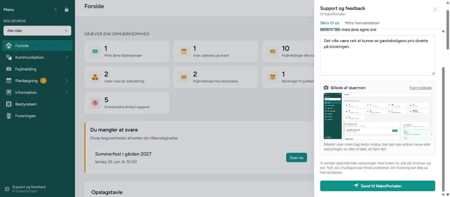
Task: Collapse the sidebar Menu with the left chevron
Action: coord(56,9)
